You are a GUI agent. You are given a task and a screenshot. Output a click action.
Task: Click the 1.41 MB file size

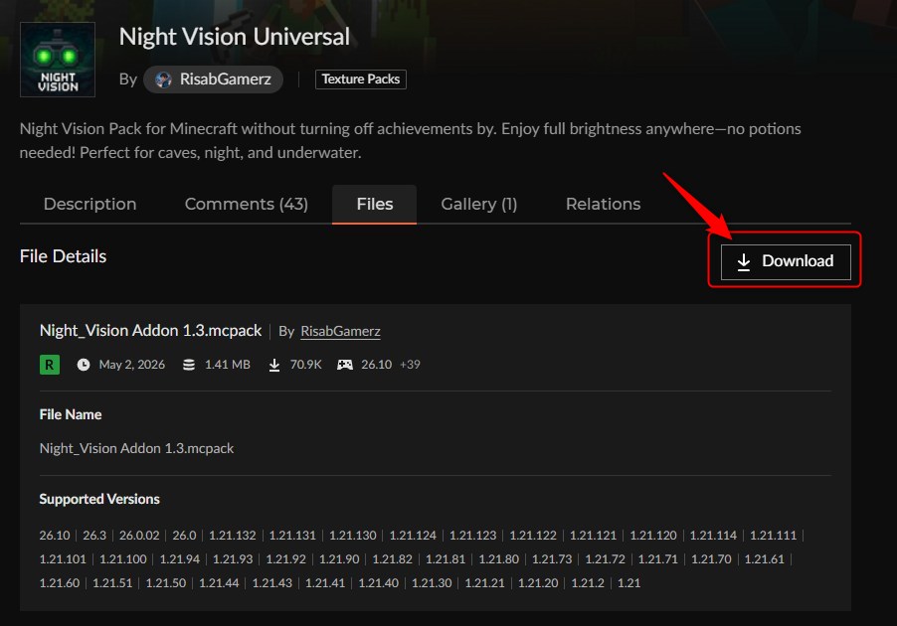point(227,365)
